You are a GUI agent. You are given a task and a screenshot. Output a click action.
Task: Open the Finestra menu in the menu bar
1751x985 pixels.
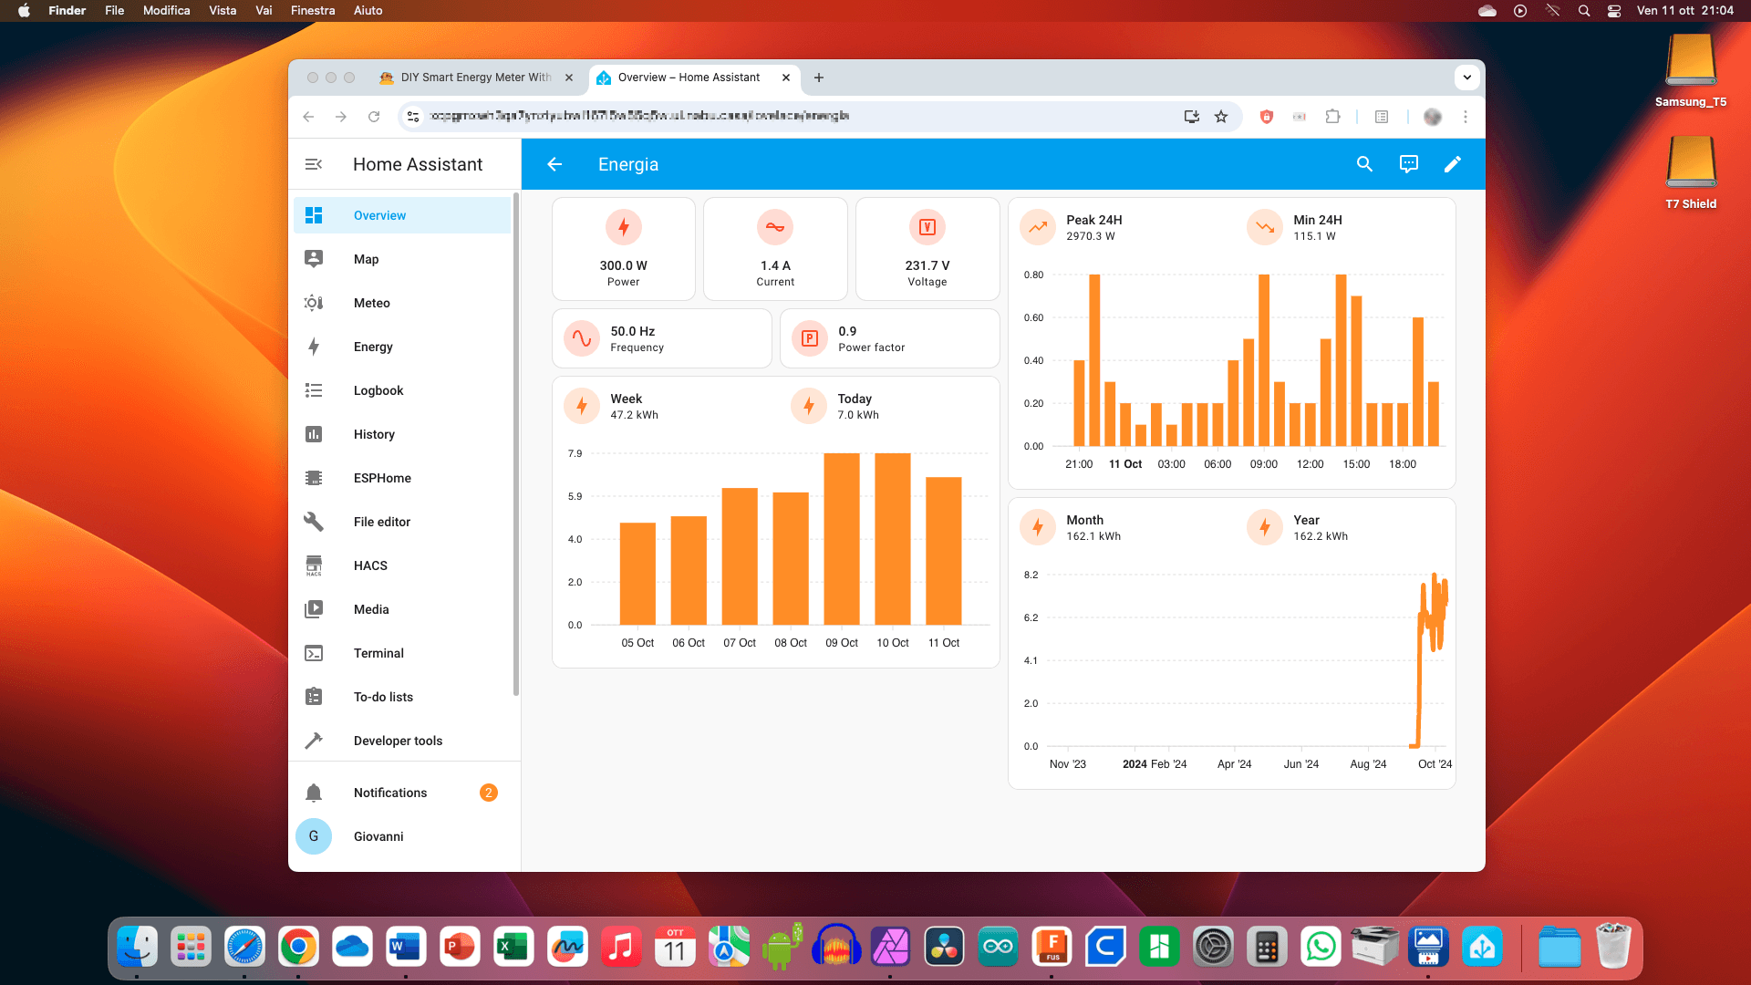[313, 10]
